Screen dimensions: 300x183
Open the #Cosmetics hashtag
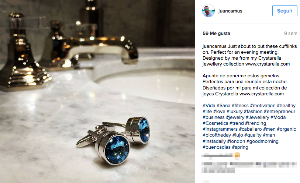[x=215, y=123]
